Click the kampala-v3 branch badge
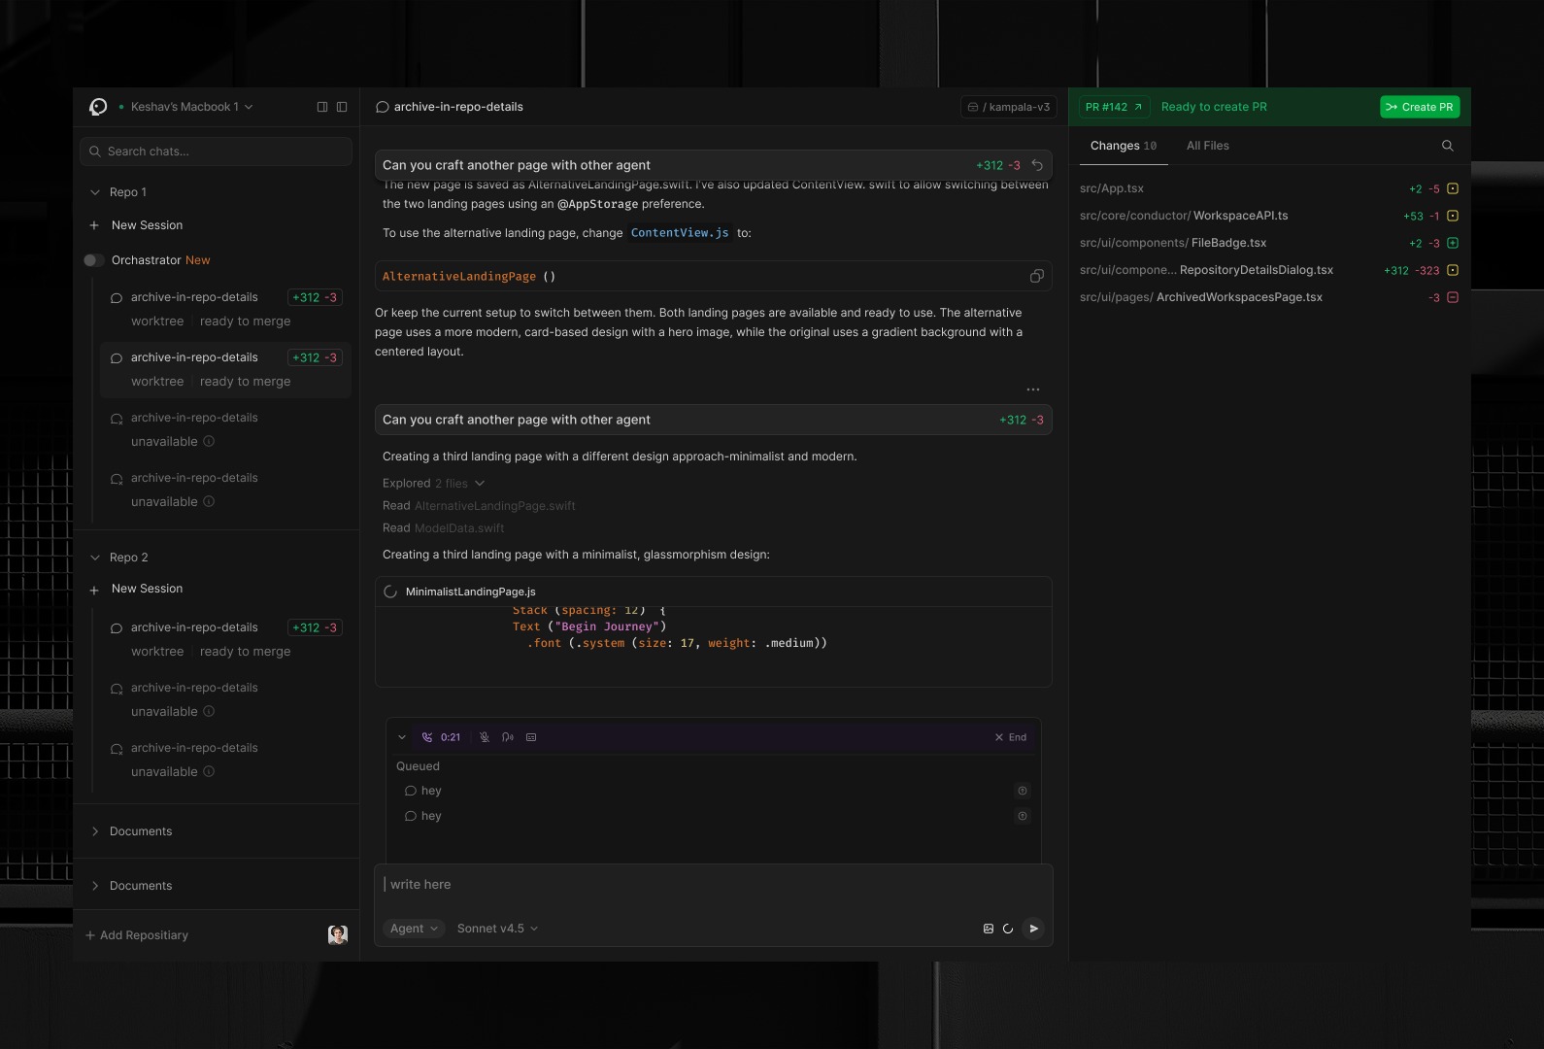The height and width of the screenshot is (1049, 1544). 1009,107
